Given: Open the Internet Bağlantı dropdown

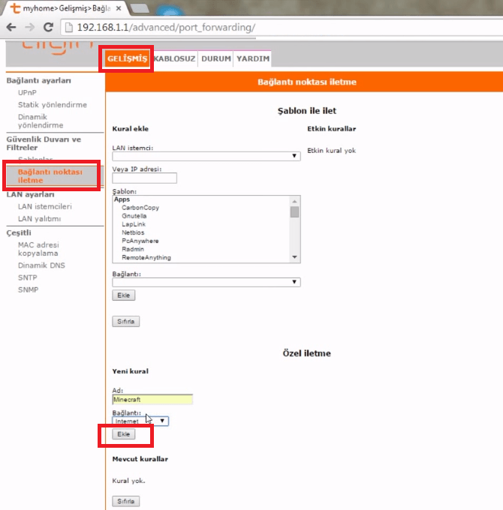Looking at the screenshot, I should point(140,421).
